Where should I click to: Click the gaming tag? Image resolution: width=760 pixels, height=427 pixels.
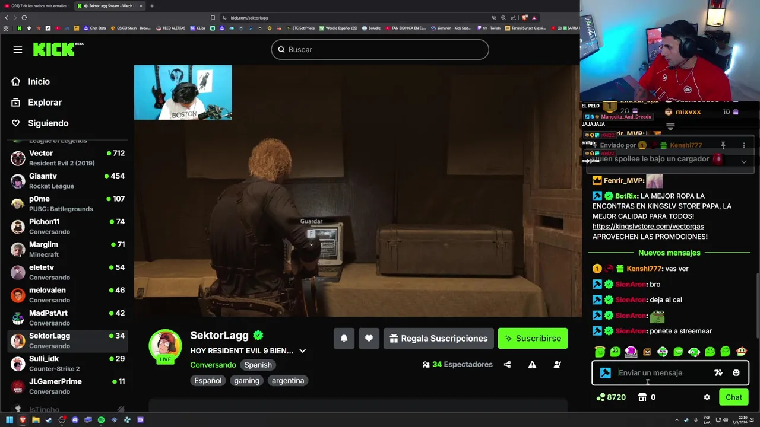246,381
